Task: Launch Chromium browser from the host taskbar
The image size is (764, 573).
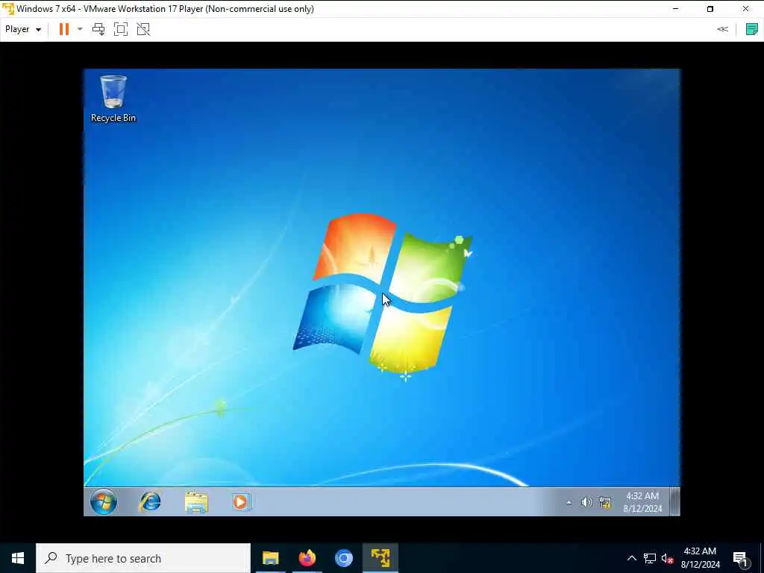Action: (344, 558)
